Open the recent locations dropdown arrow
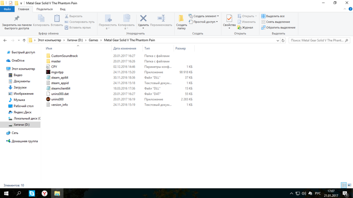353x198 pixels. click(x=19, y=41)
